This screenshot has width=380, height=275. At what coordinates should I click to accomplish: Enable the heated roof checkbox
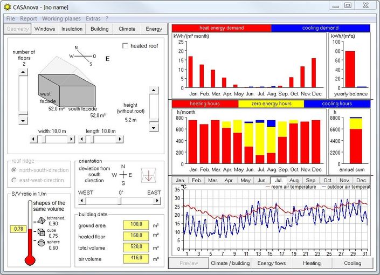click(x=125, y=46)
